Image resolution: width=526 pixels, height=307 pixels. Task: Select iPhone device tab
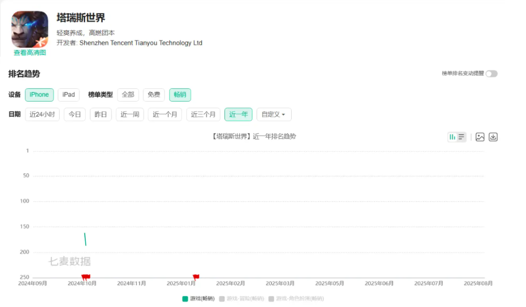[39, 95]
